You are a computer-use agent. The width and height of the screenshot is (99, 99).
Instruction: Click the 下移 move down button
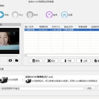click(x=68, y=61)
